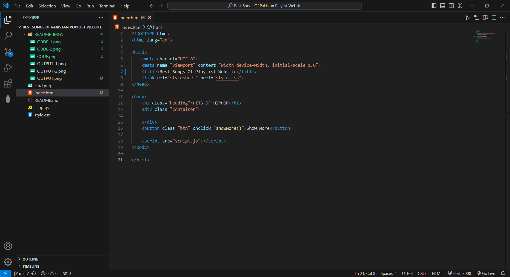The height and width of the screenshot is (277, 510).
Task: Open the Selection menu
Action: tap(47, 6)
